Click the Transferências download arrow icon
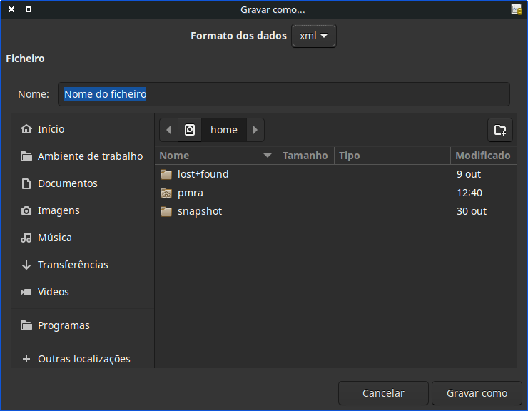 click(26, 265)
